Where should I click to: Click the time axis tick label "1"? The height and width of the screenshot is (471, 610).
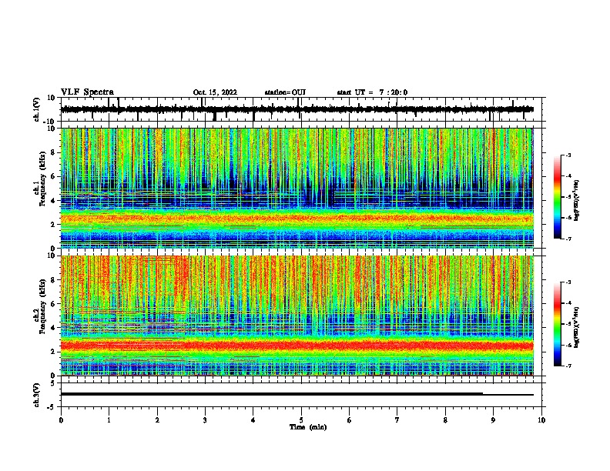(109, 420)
